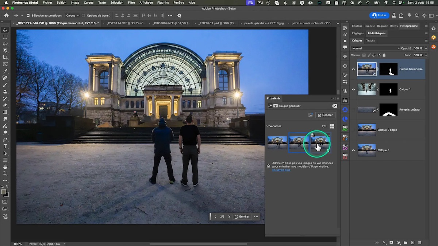This screenshot has height=246, width=438.
Task: Select the Move tool in the left toolbar
Action: [5, 30]
